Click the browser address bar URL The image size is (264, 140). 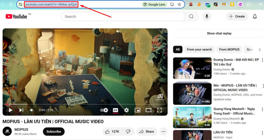(x=51, y=5)
